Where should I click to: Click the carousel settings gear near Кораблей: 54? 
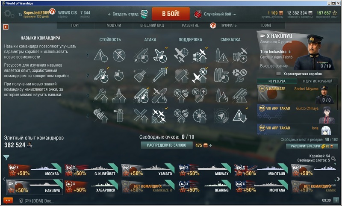[333, 159]
